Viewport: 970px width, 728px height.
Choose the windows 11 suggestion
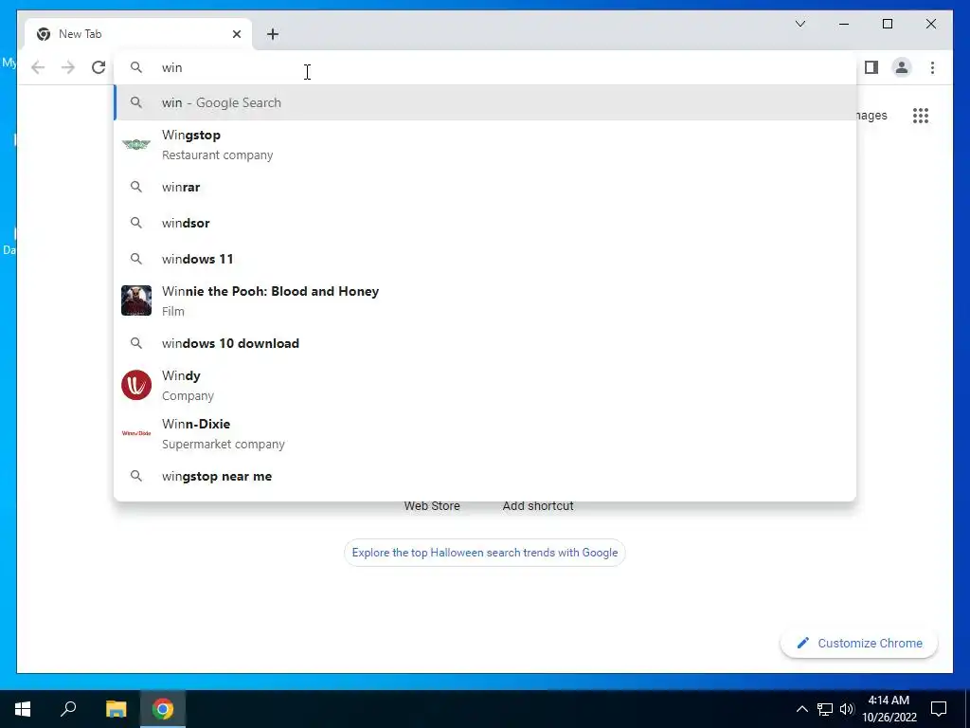pyautogui.click(x=485, y=259)
